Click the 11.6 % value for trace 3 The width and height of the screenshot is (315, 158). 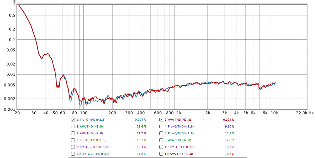click(x=141, y=126)
